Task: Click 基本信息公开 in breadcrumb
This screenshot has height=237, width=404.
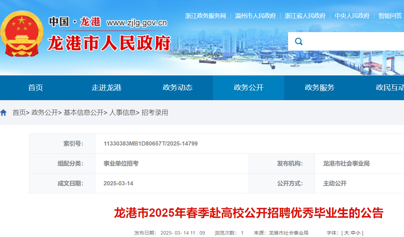Action: 83,113
